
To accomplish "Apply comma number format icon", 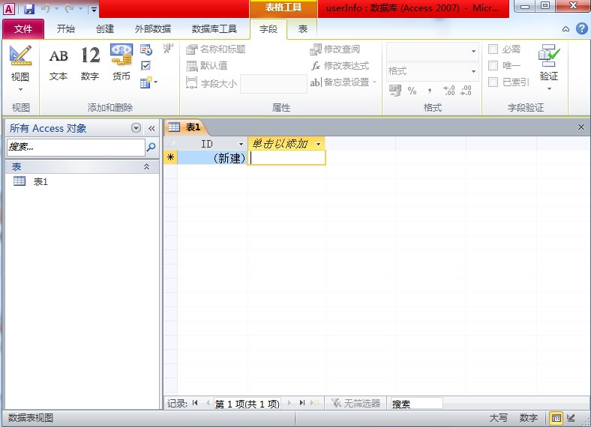I will (430, 91).
